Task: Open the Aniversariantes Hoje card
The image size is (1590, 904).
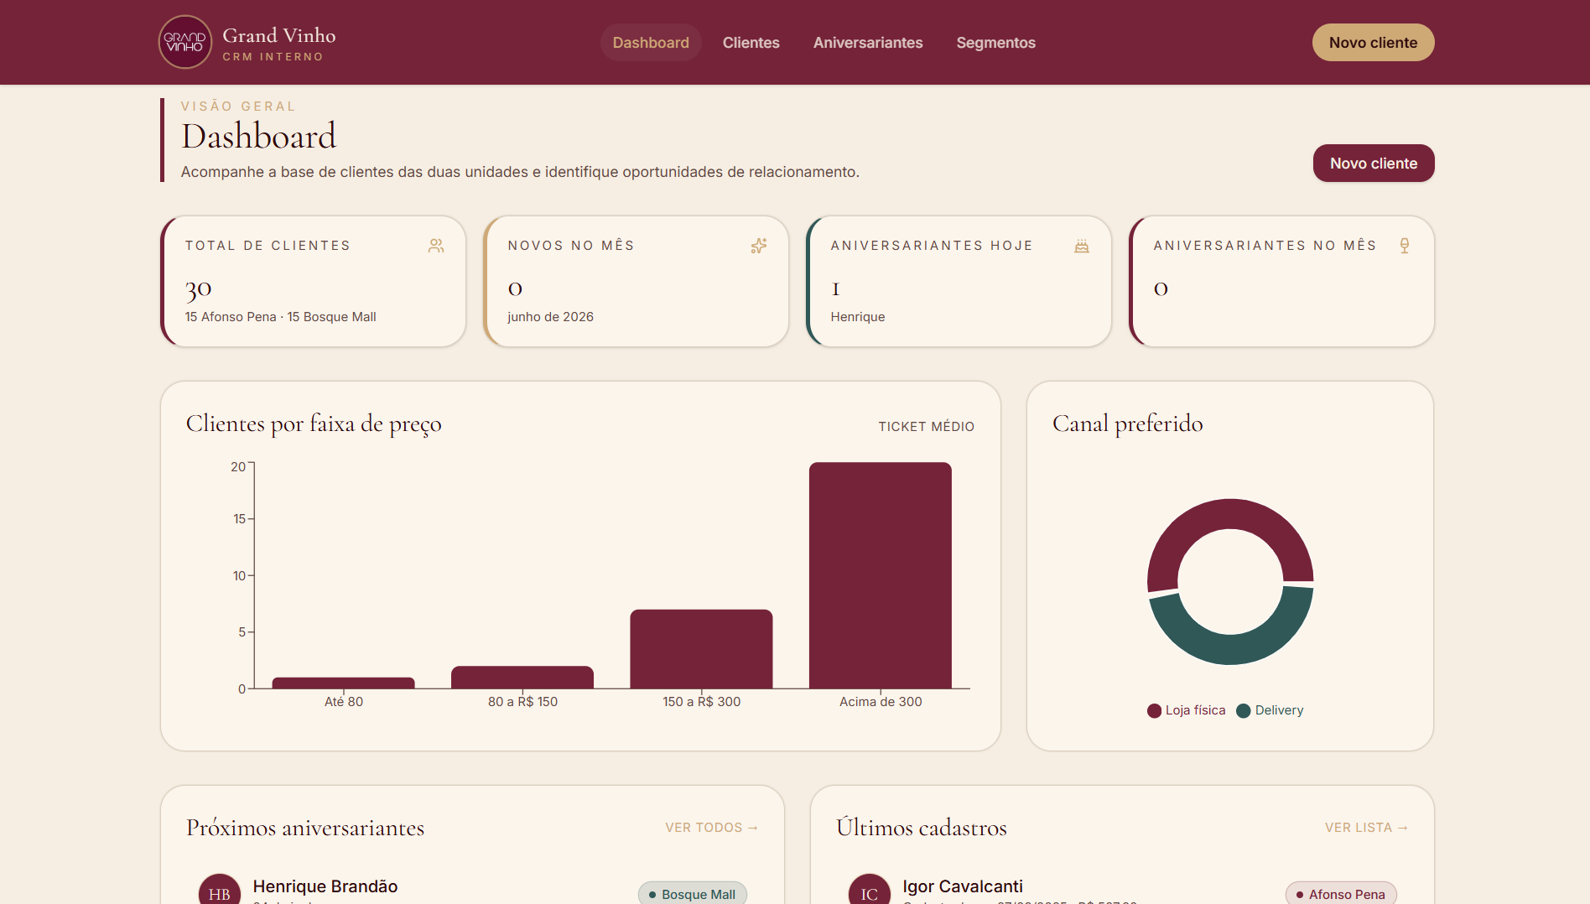Action: pyautogui.click(x=959, y=282)
